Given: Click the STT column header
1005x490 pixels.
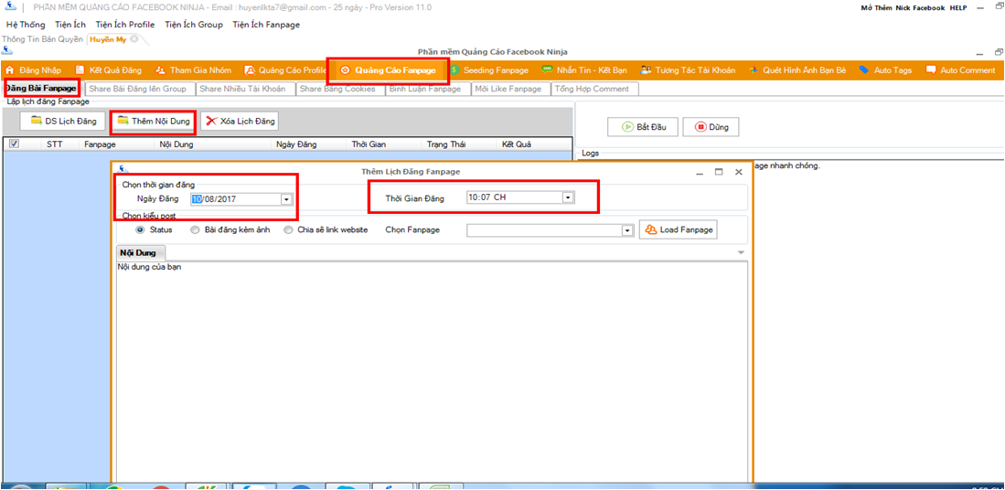Looking at the screenshot, I should click(x=54, y=144).
